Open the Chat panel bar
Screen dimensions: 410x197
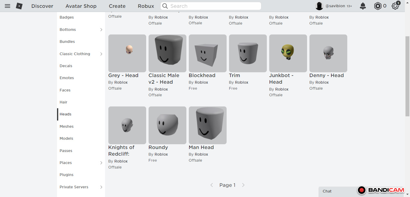click(x=336, y=191)
